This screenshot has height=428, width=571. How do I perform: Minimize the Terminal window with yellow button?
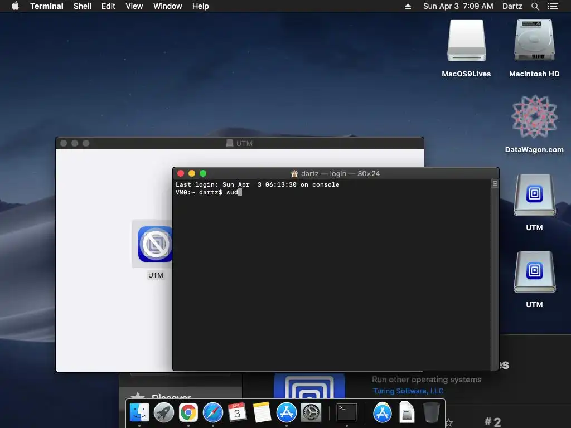(x=192, y=174)
